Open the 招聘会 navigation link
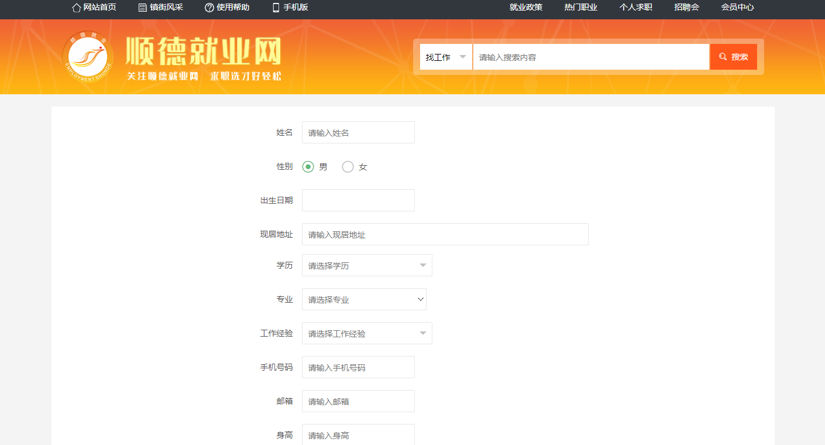 686,8
